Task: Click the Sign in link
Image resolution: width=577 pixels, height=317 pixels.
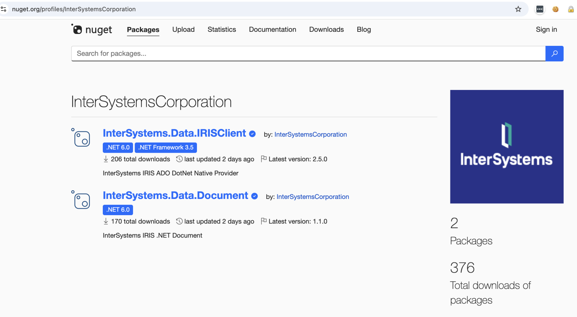Action: click(546, 30)
